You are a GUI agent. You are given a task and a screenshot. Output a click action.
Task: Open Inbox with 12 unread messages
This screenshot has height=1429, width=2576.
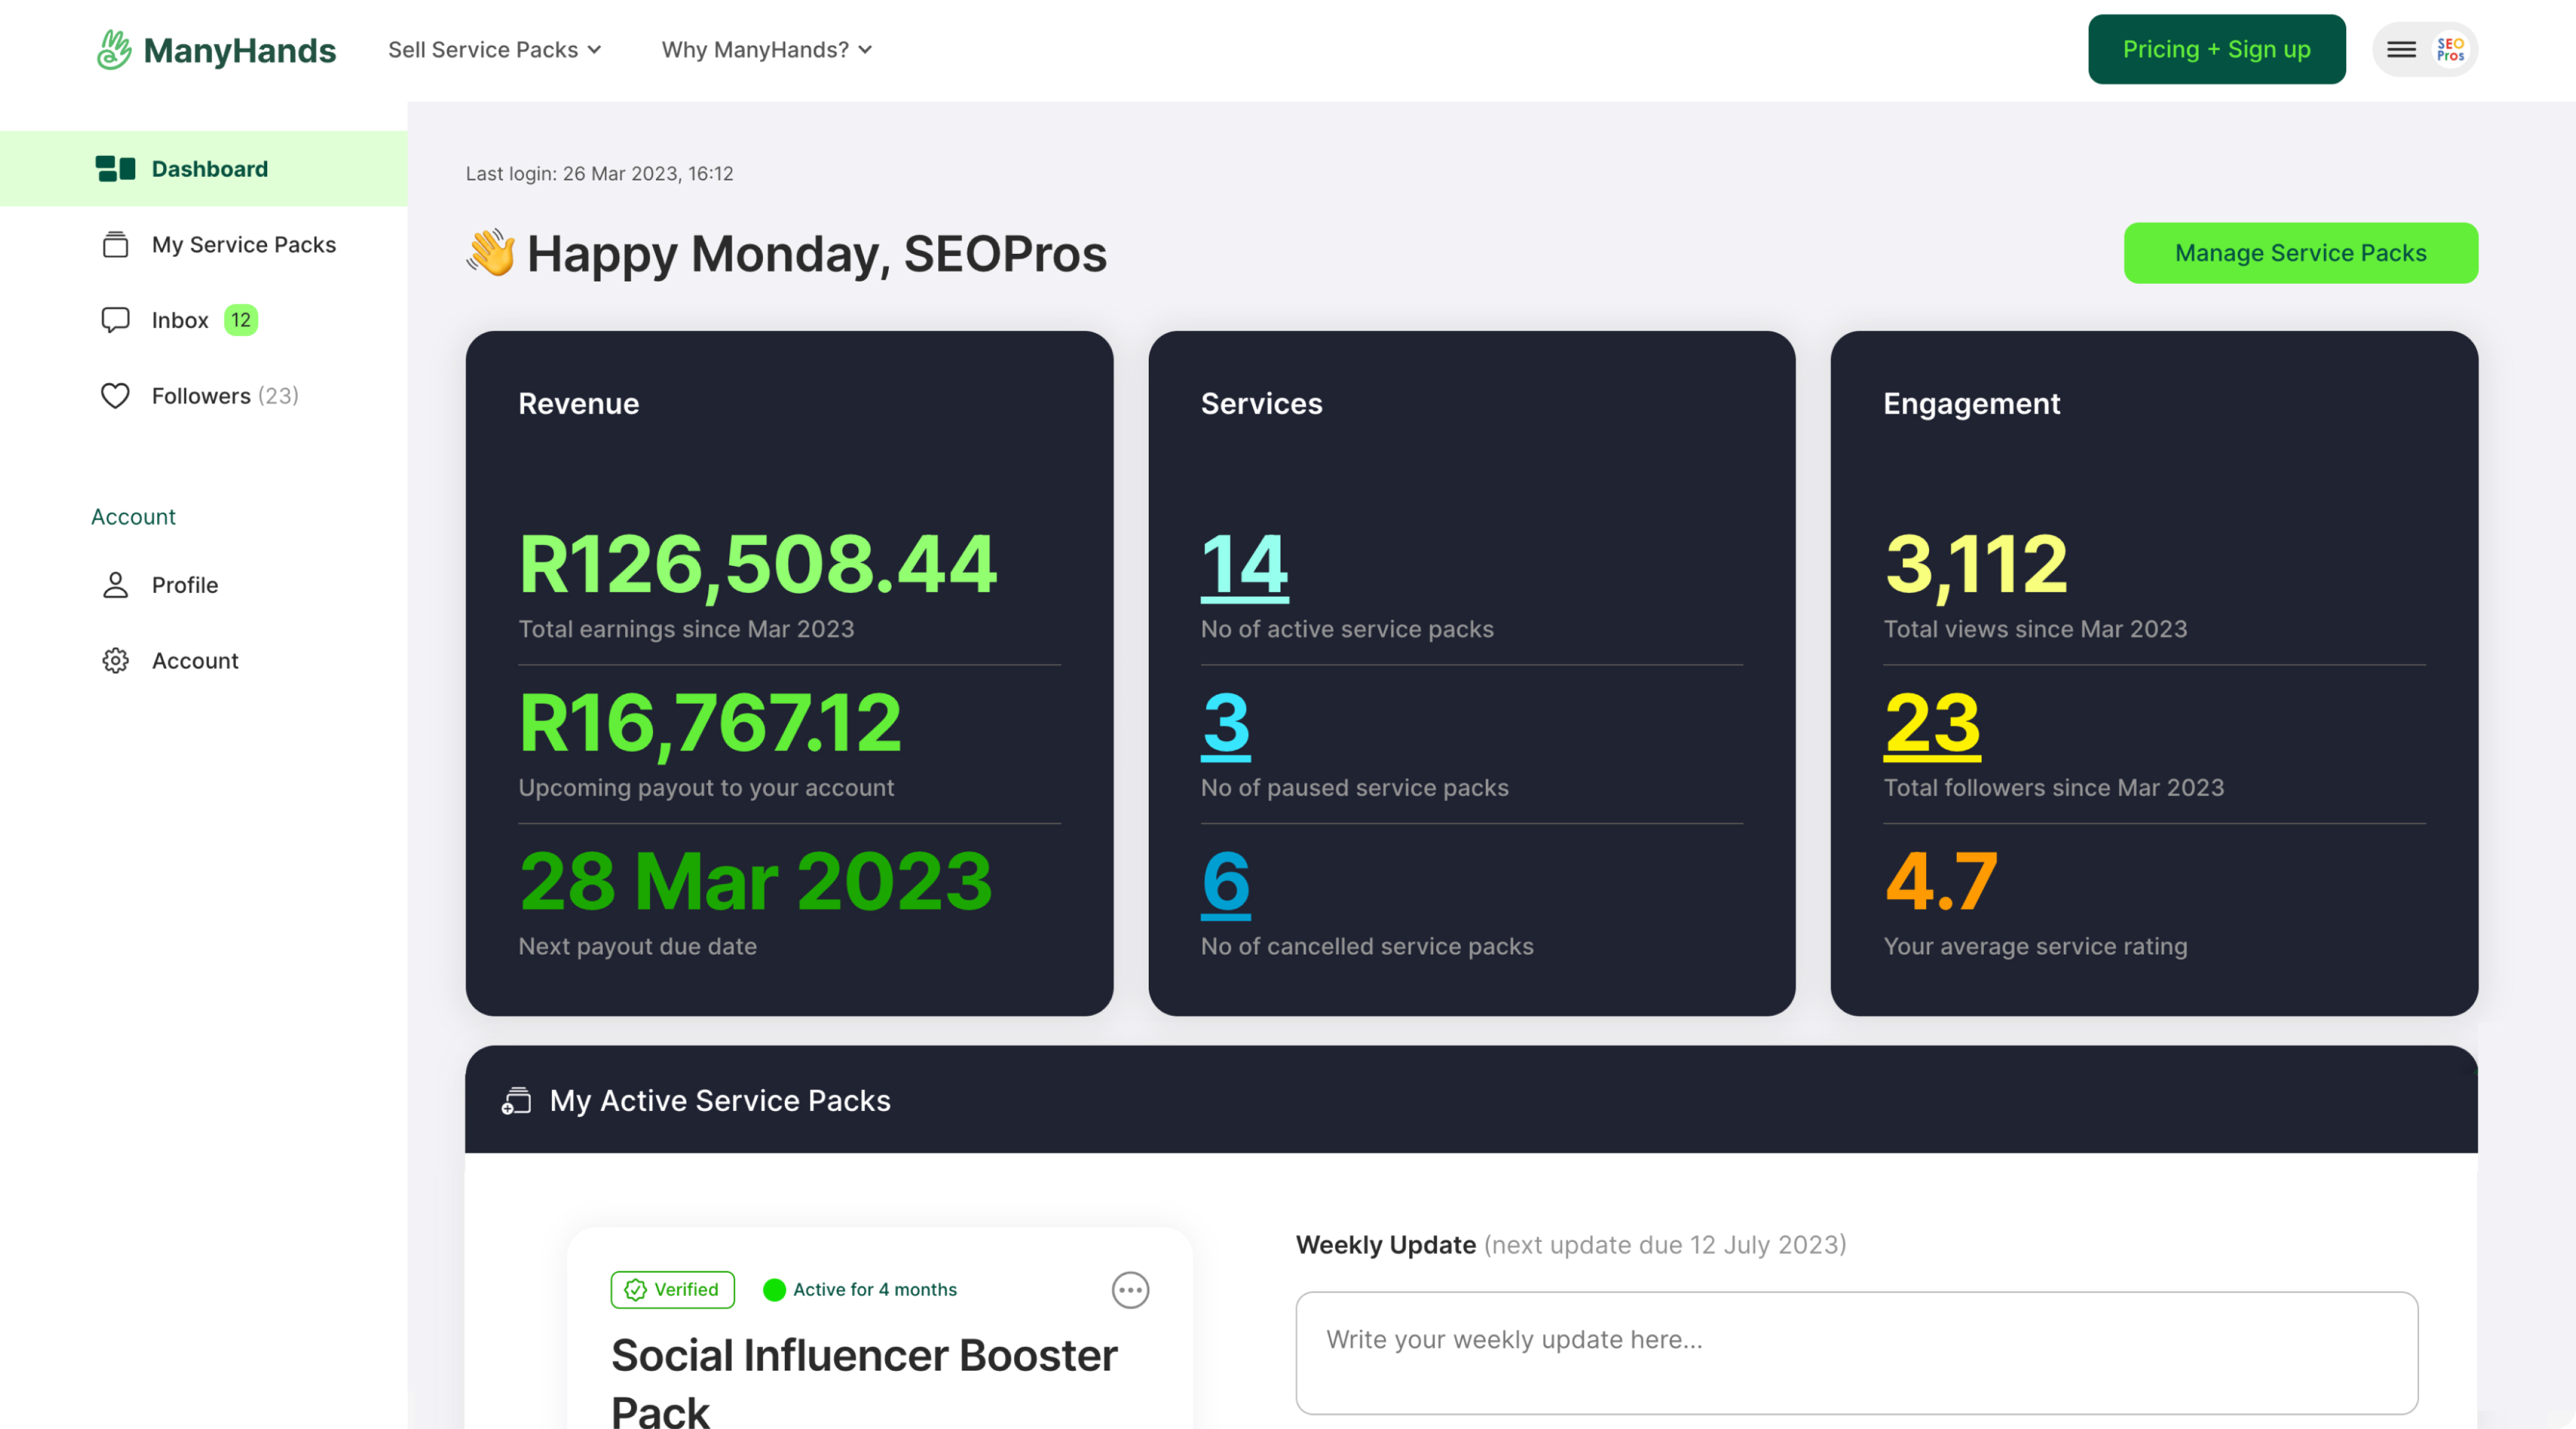click(x=181, y=320)
